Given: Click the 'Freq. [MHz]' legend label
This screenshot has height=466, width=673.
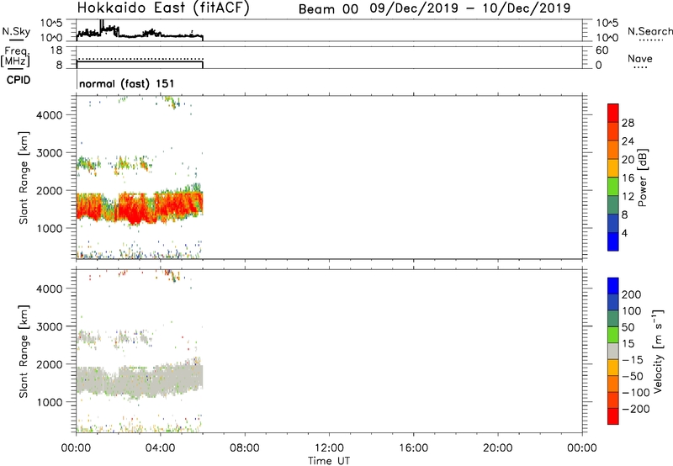Looking at the screenshot, I should [15, 56].
